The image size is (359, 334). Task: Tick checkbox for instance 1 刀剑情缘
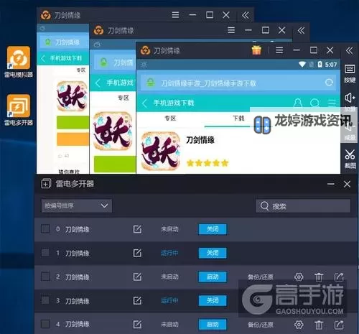[x=45, y=253]
